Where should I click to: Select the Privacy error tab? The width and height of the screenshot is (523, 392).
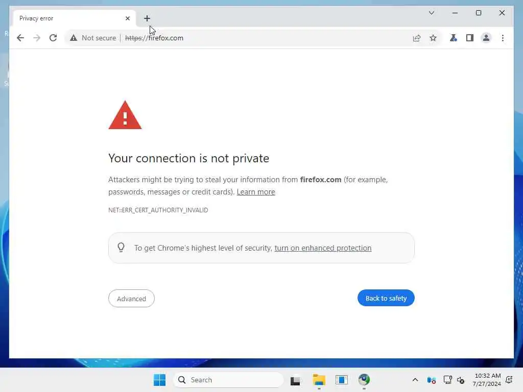pos(75,18)
